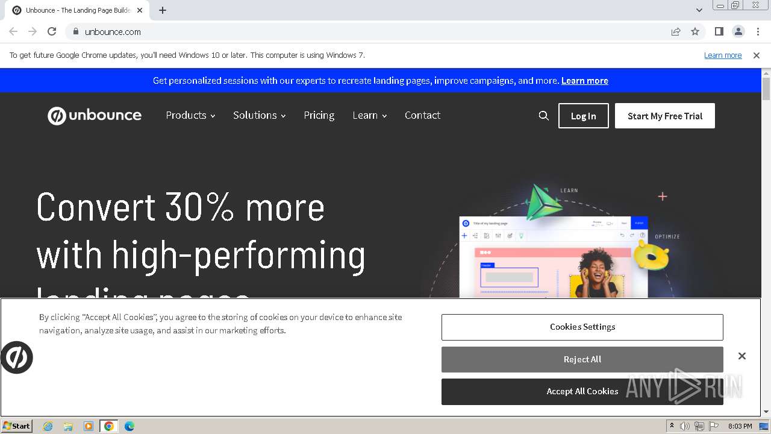The width and height of the screenshot is (771, 434).
Task: Click the volume speaker tray icon
Action: (685, 426)
